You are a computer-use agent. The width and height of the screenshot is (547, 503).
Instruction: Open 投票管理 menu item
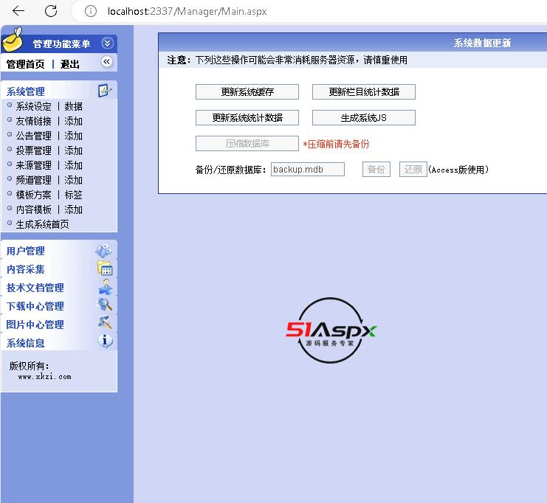tap(33, 150)
